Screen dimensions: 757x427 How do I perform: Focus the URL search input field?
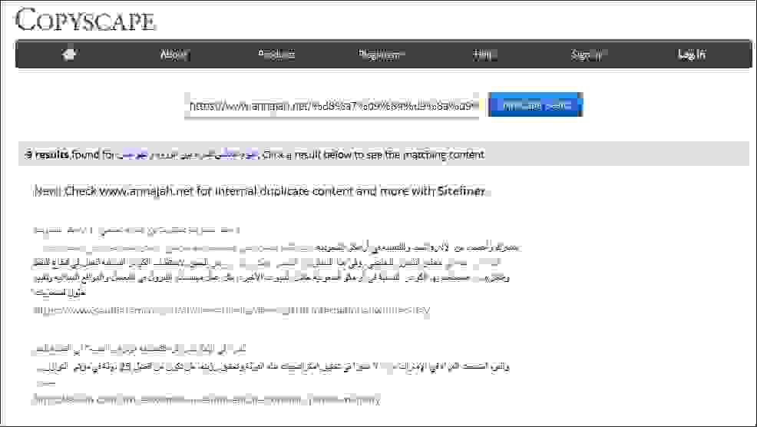[x=332, y=105]
